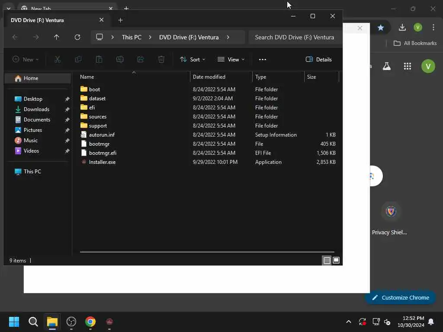Open Chrome tab search chevron
Screen dimensions: 443x332
[9, 9]
